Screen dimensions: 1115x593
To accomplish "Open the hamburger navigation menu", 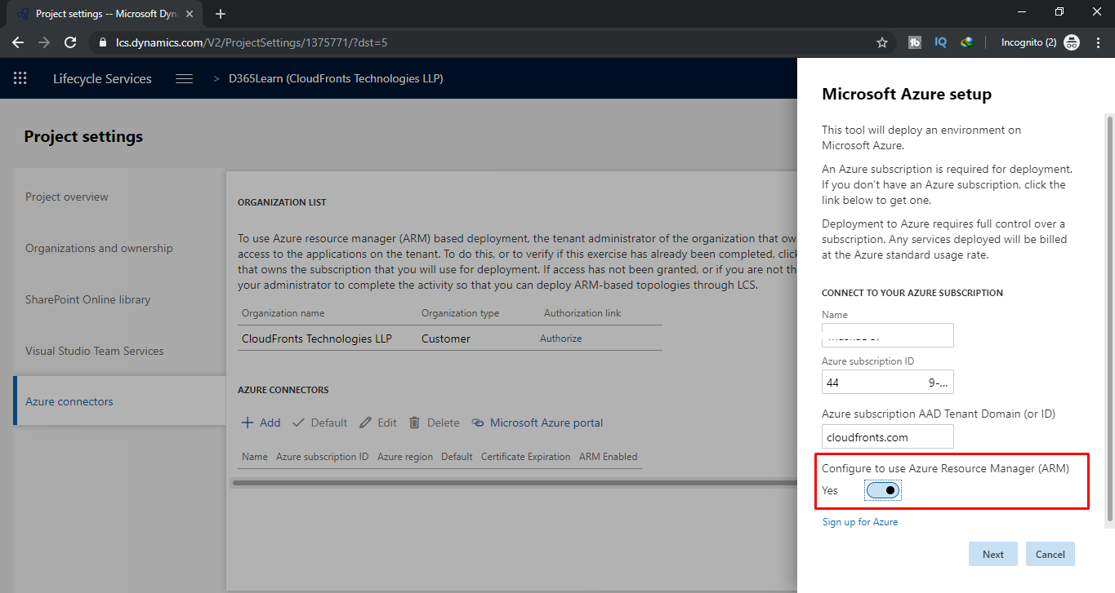I will 185,78.
